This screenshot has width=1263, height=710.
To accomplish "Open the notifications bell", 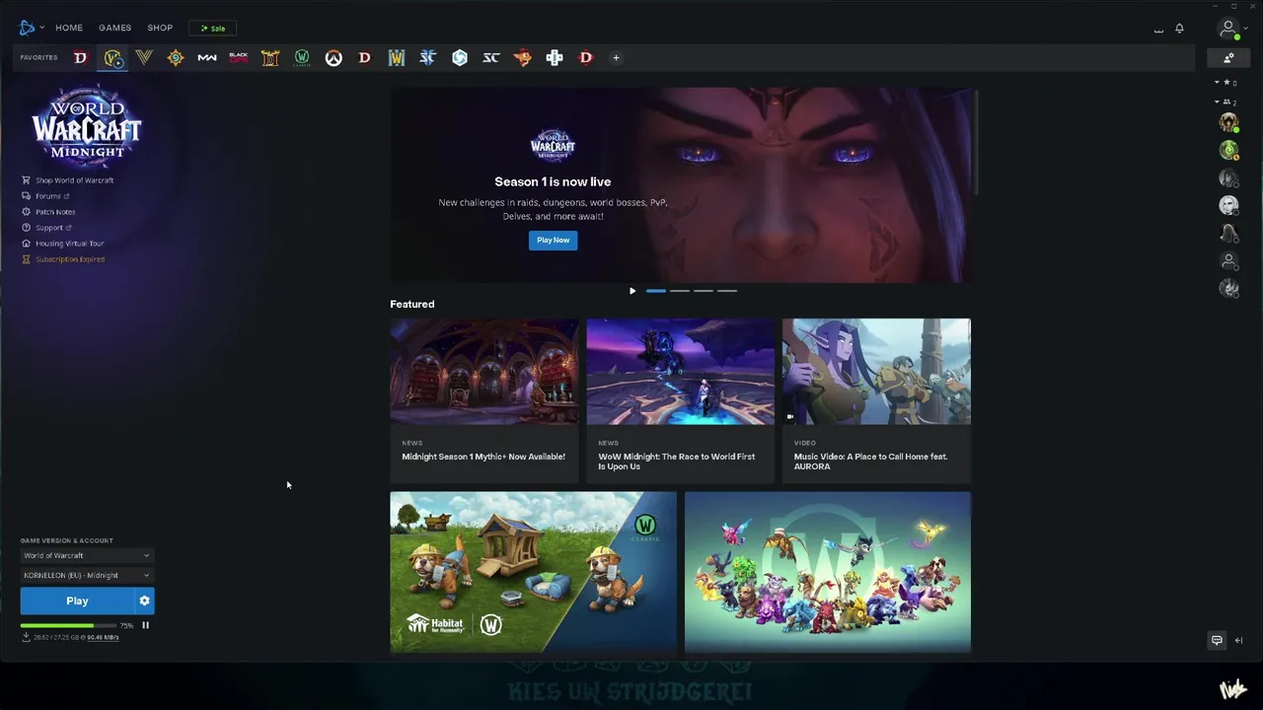I will tap(1179, 28).
